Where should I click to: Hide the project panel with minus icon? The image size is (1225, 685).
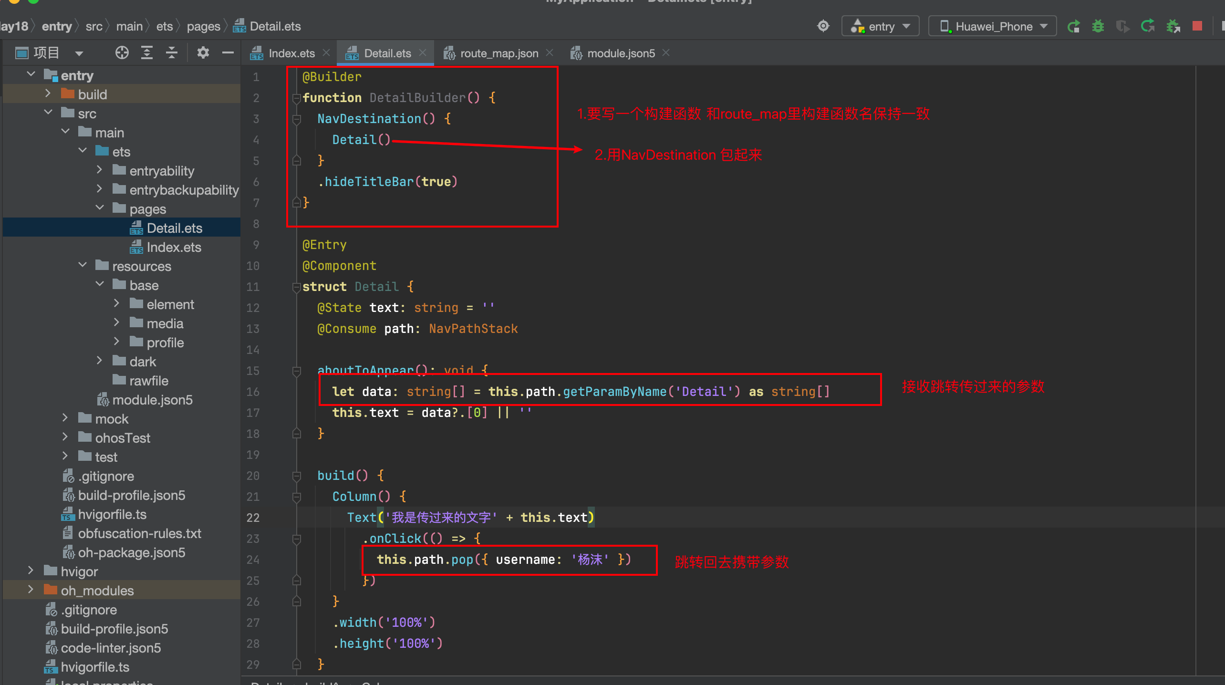click(x=228, y=52)
